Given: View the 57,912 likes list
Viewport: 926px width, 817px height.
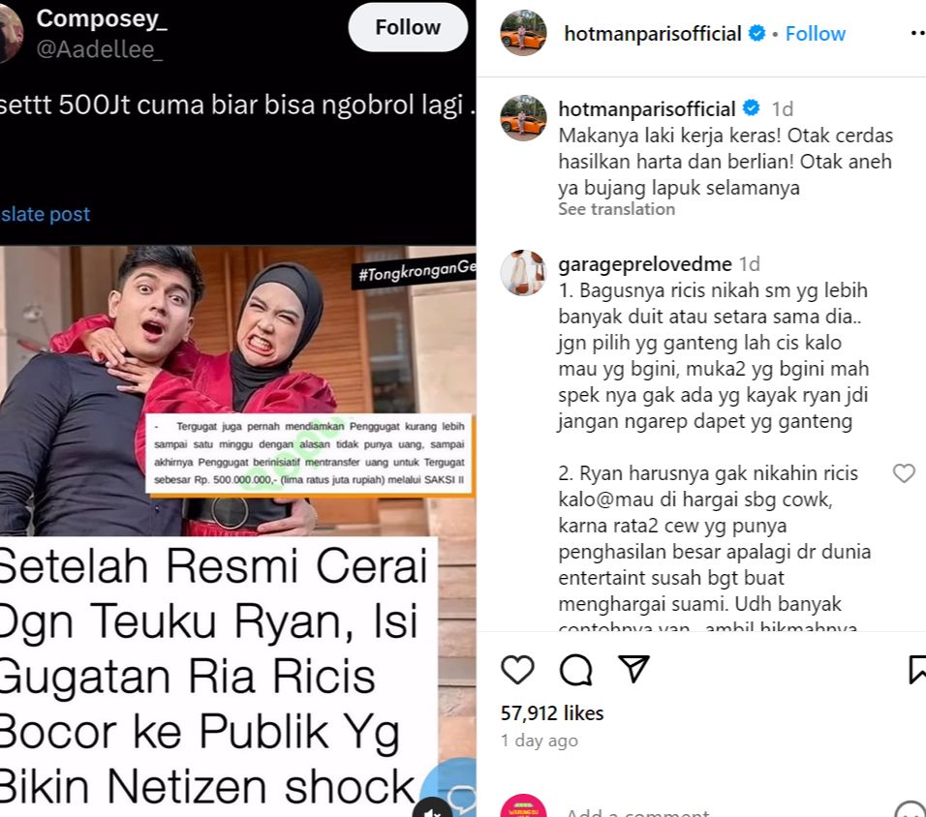Looking at the screenshot, I should (x=552, y=713).
